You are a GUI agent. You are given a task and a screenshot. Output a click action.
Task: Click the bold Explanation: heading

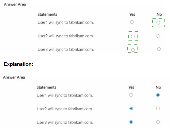click(18, 64)
